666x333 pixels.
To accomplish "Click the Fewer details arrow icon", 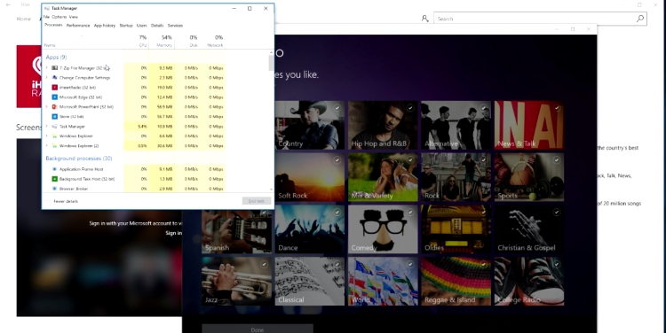I will (x=48, y=201).
